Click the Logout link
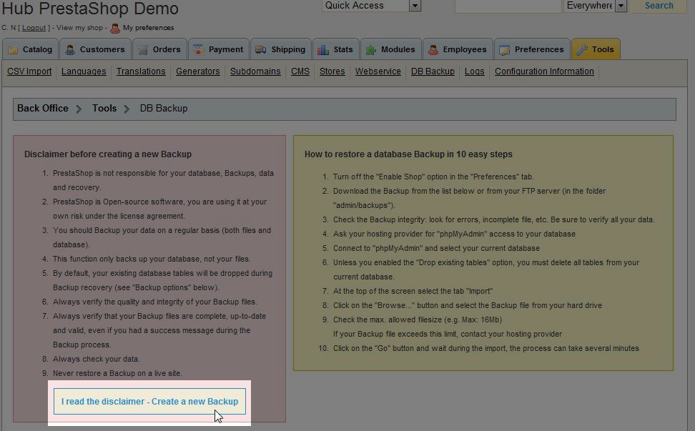This screenshot has width=695, height=431. (34, 28)
